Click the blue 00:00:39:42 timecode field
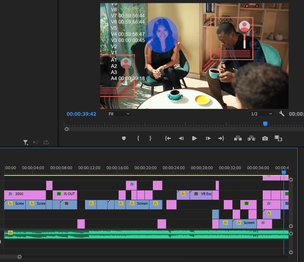Viewport: 304px width, 262px height. point(81,114)
